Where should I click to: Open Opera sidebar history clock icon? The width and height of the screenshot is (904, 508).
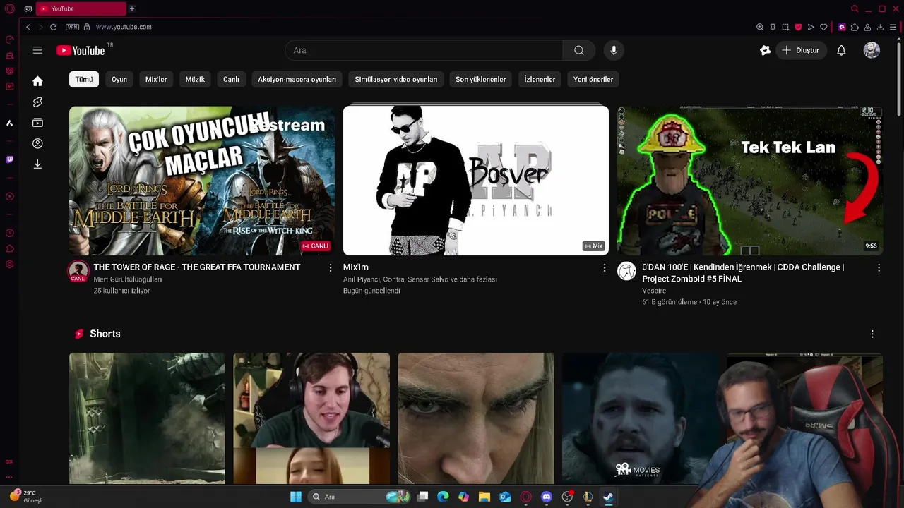(9, 233)
